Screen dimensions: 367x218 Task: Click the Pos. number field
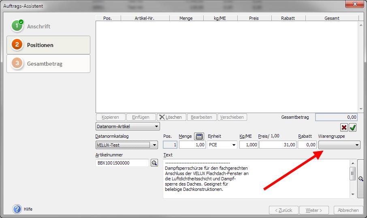point(170,145)
